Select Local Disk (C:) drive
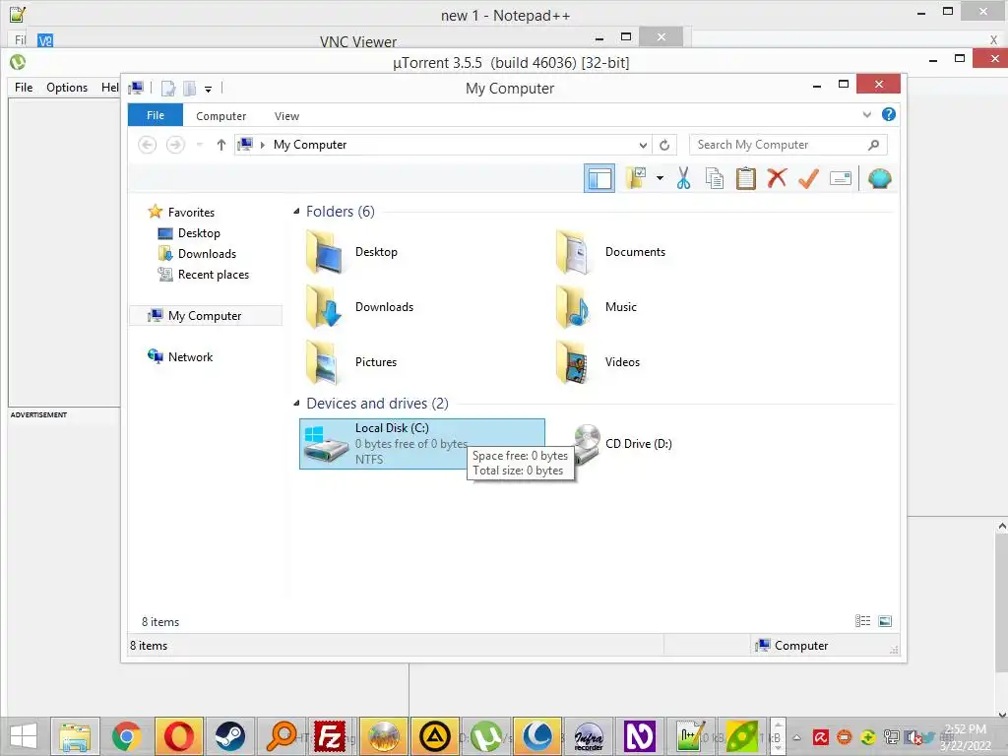 pos(421,444)
